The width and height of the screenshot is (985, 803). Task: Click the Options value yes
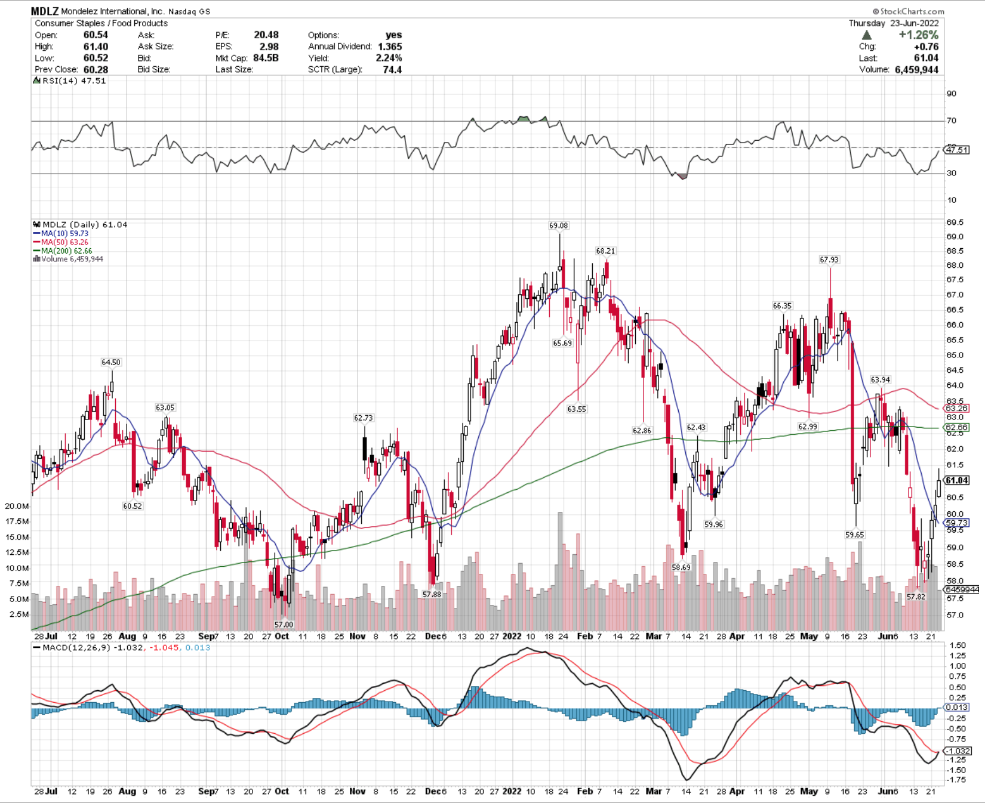(x=393, y=35)
